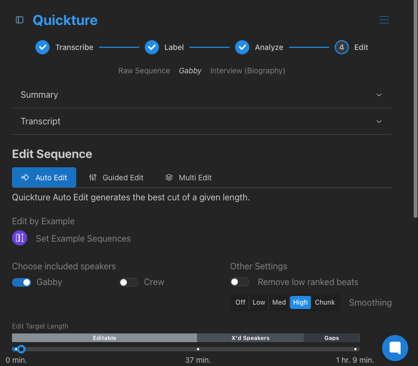Disable the Gabby speaker toggle

[x=22, y=282]
